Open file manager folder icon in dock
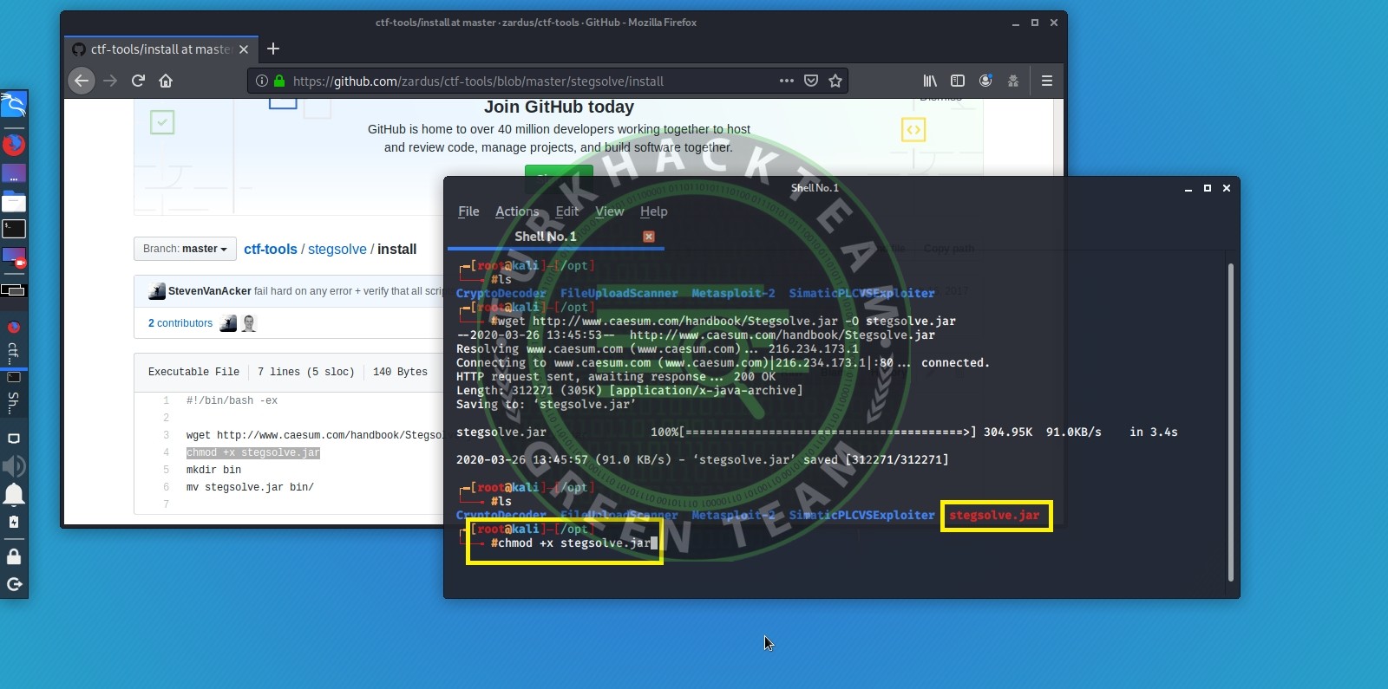The image size is (1388, 689). (14, 202)
